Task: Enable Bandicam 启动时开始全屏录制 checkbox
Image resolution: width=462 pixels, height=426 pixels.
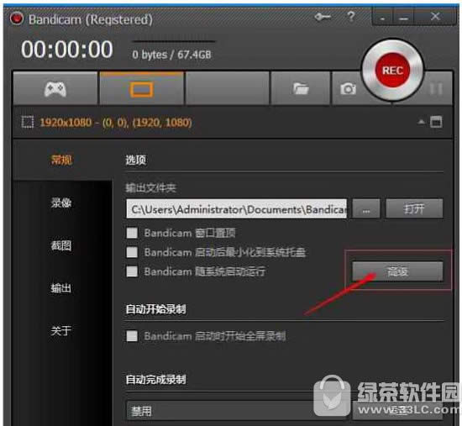Action: coord(132,336)
